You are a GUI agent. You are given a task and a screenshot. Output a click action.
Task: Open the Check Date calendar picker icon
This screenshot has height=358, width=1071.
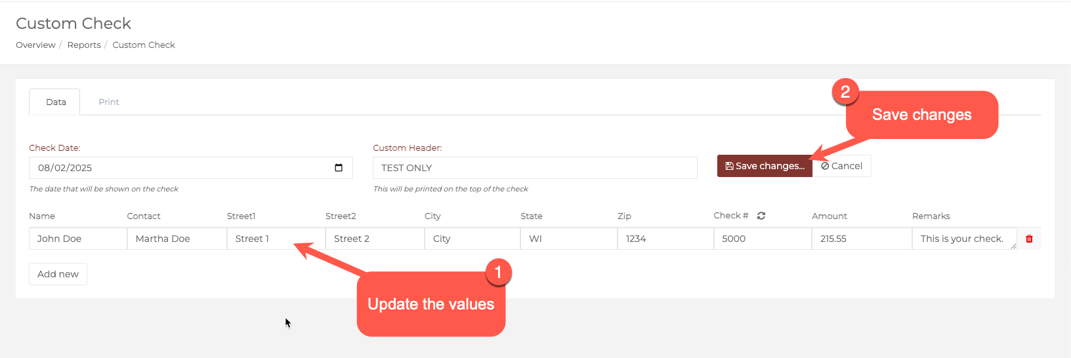339,168
